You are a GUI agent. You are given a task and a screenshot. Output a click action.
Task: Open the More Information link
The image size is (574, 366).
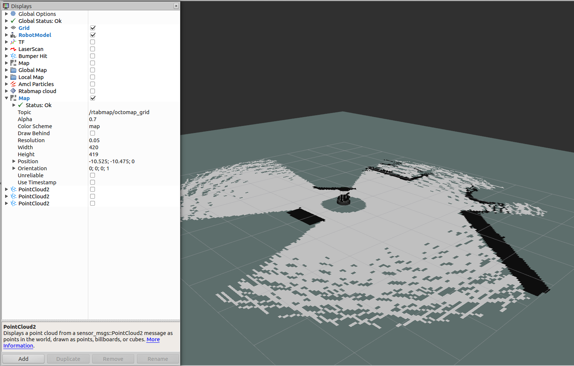click(153, 339)
